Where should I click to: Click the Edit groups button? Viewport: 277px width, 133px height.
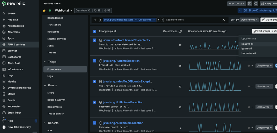pyautogui.click(x=264, y=31)
